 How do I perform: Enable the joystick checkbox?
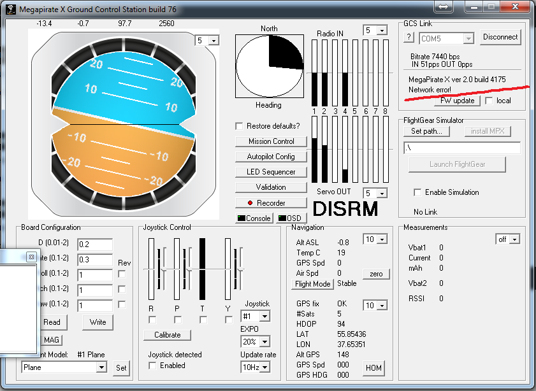[x=152, y=366]
